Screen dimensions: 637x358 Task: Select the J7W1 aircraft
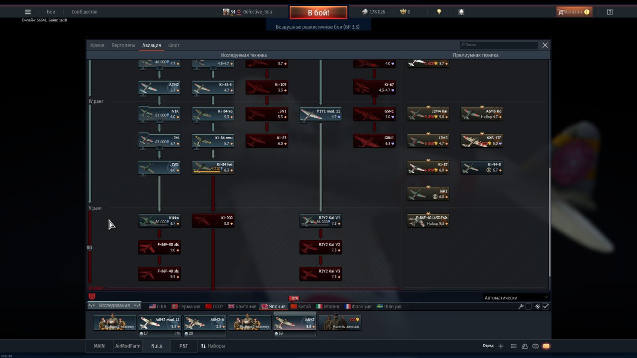pyautogui.click(x=159, y=168)
